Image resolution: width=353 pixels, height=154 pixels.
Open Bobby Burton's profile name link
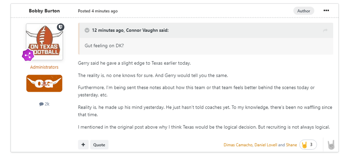[x=44, y=11]
